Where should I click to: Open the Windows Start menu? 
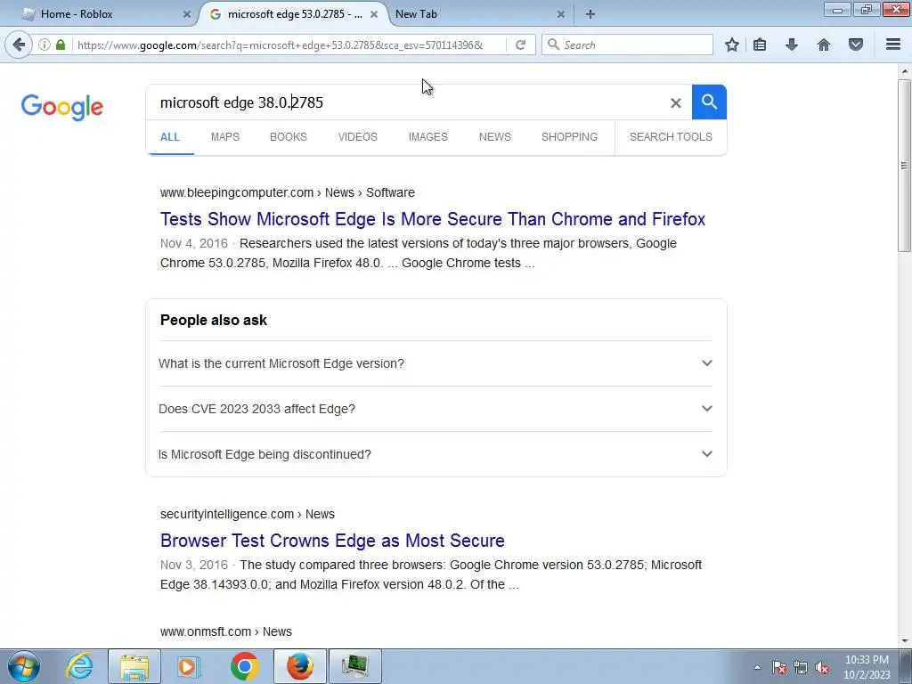click(24, 666)
